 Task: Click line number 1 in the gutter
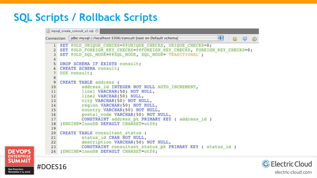tap(54, 46)
